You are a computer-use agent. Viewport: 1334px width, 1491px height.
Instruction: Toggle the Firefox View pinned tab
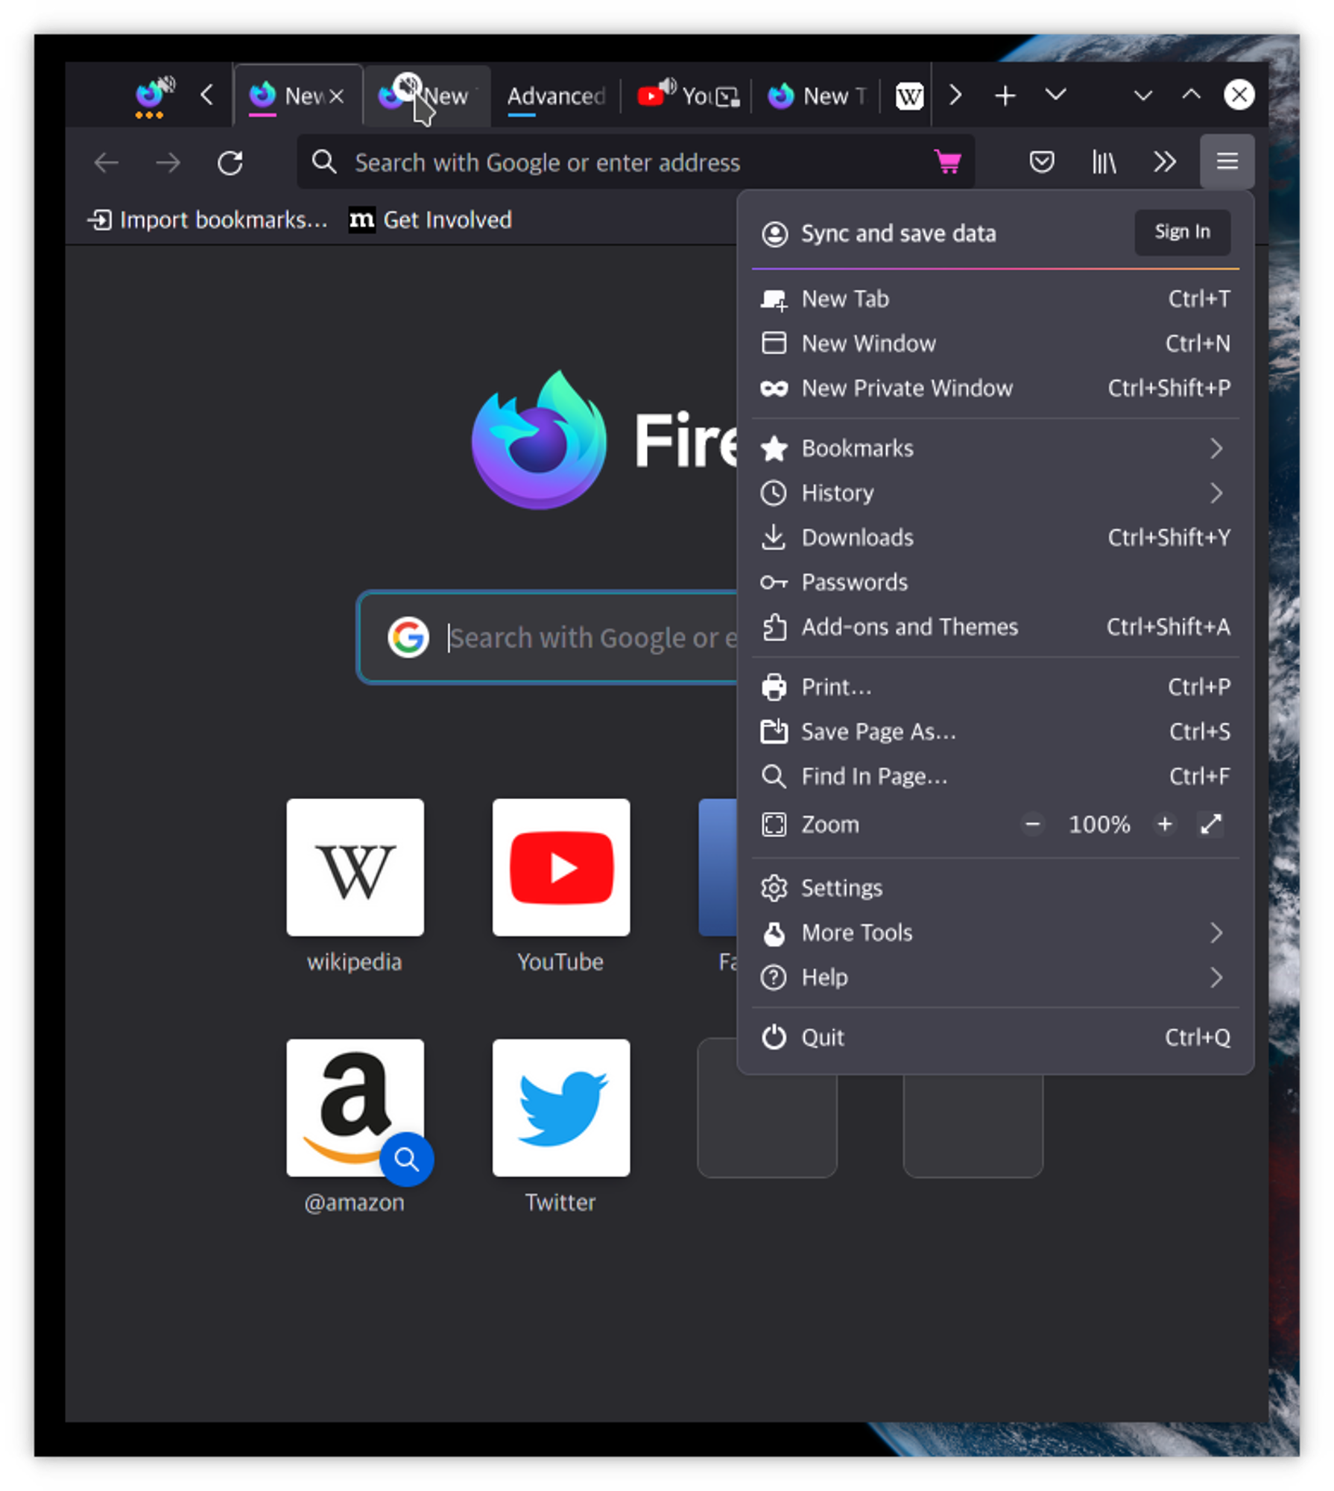[x=154, y=95]
